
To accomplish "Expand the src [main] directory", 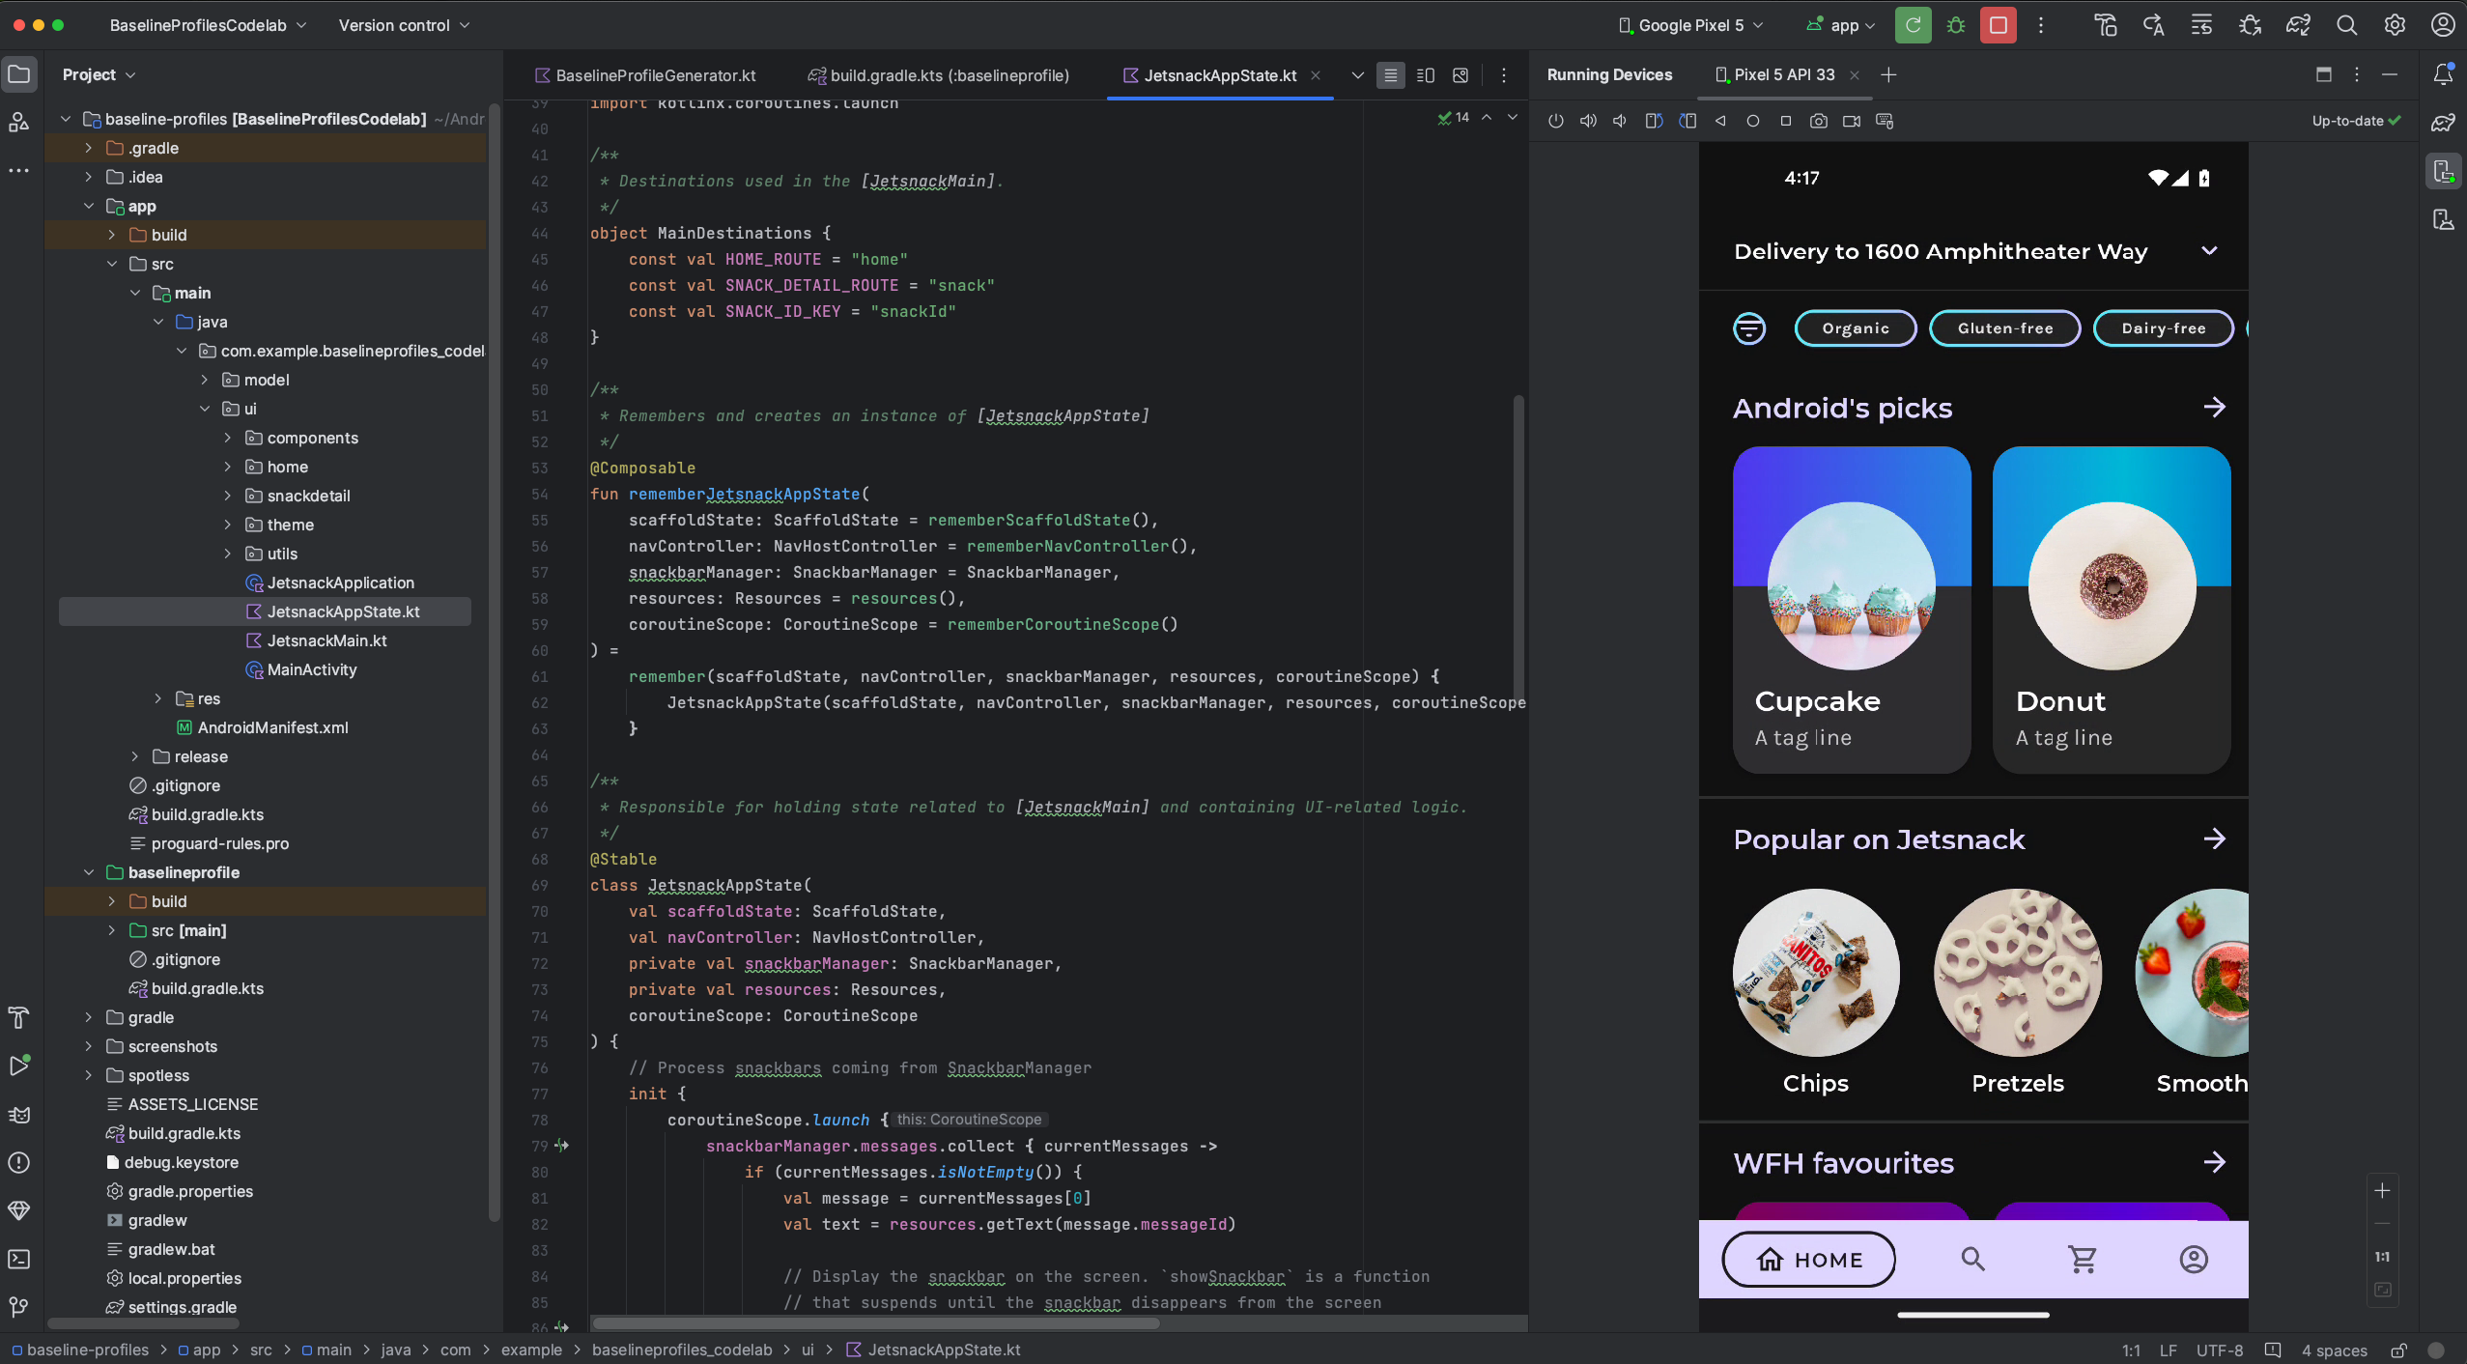I will (x=111, y=929).
